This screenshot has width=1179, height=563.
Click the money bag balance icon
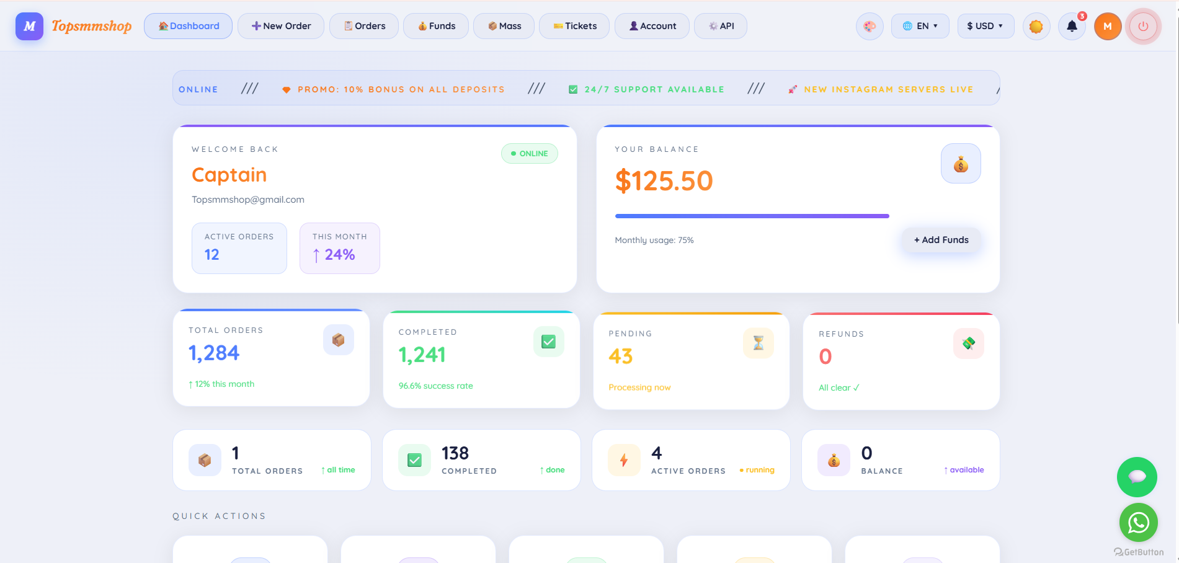point(961,164)
